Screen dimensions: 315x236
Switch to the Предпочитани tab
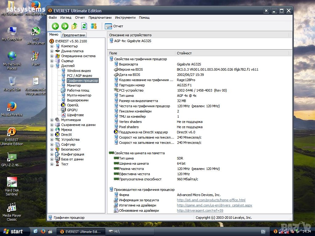74,35
